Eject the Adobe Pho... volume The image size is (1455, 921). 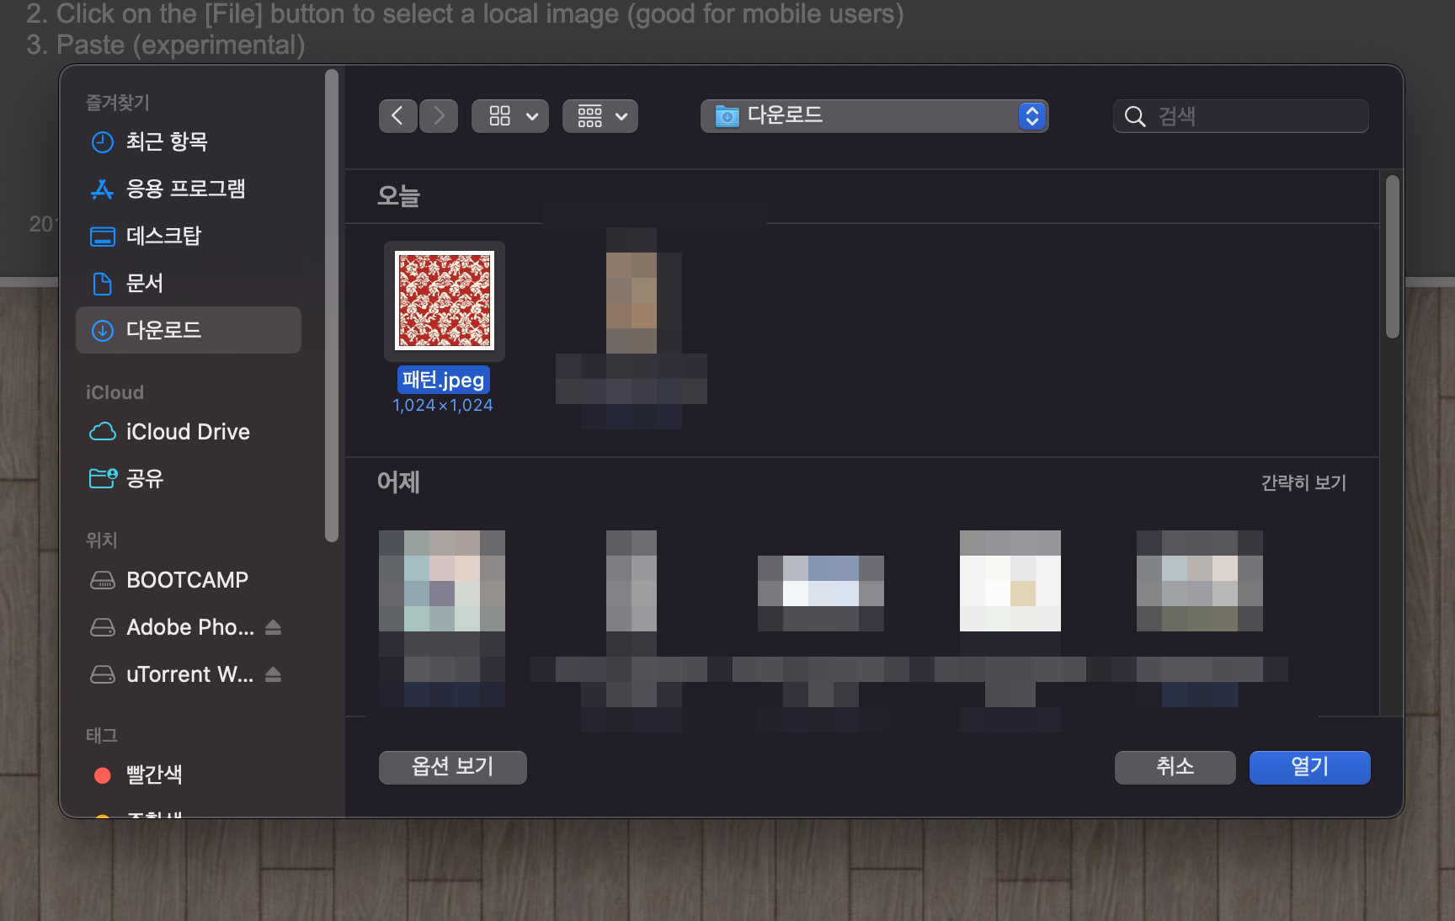click(x=273, y=627)
